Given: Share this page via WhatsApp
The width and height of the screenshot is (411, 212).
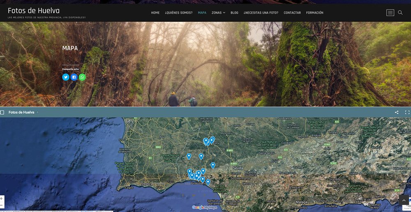Looking at the screenshot, I should (x=82, y=77).
